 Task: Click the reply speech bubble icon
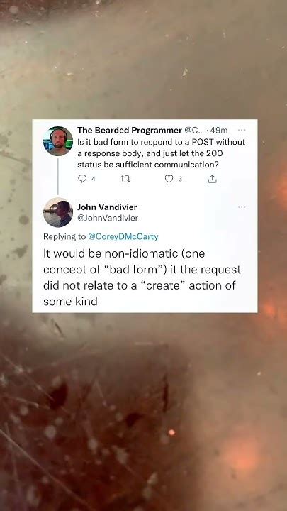point(83,179)
